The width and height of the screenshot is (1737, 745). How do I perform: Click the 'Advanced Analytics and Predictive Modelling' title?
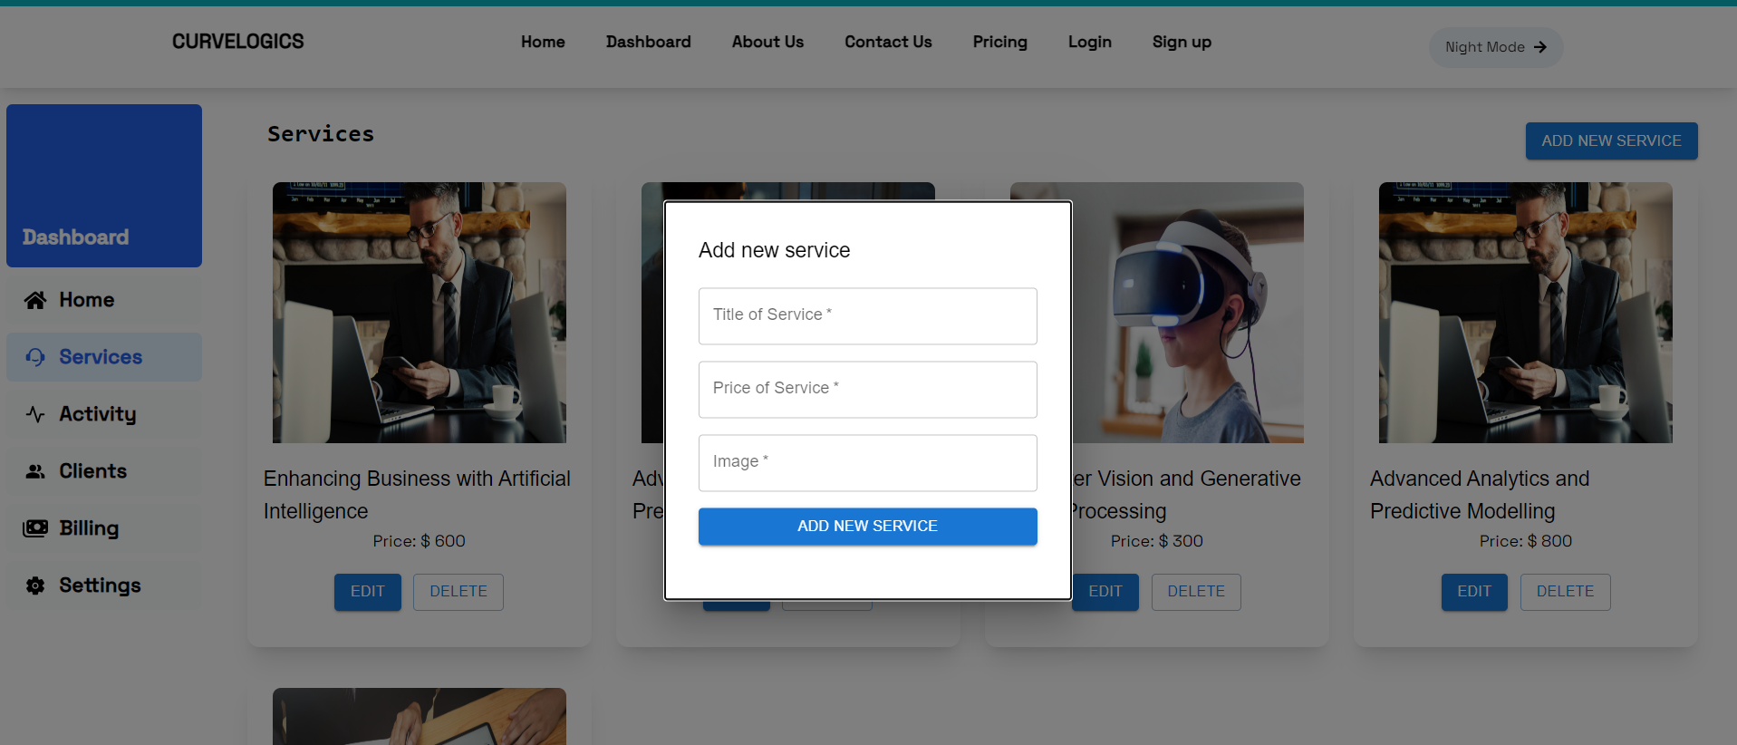coord(1480,495)
